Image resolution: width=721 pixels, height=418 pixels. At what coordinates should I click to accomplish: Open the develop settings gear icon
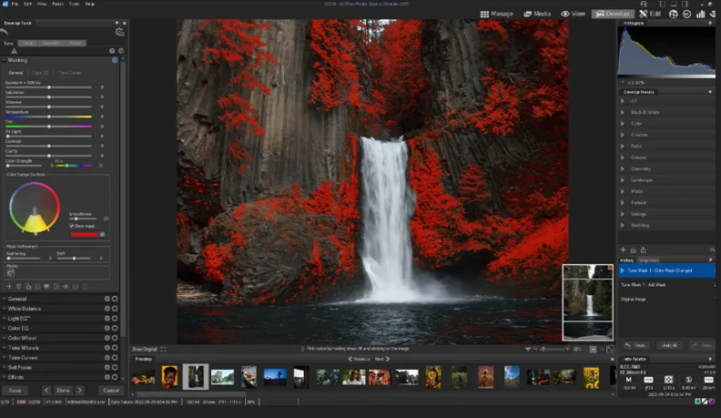tap(119, 32)
